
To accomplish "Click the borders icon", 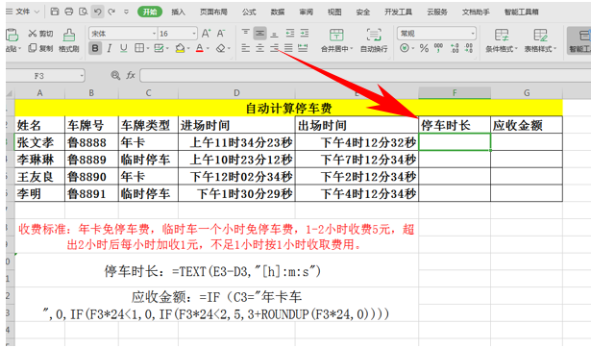I will pyautogui.click(x=139, y=48).
